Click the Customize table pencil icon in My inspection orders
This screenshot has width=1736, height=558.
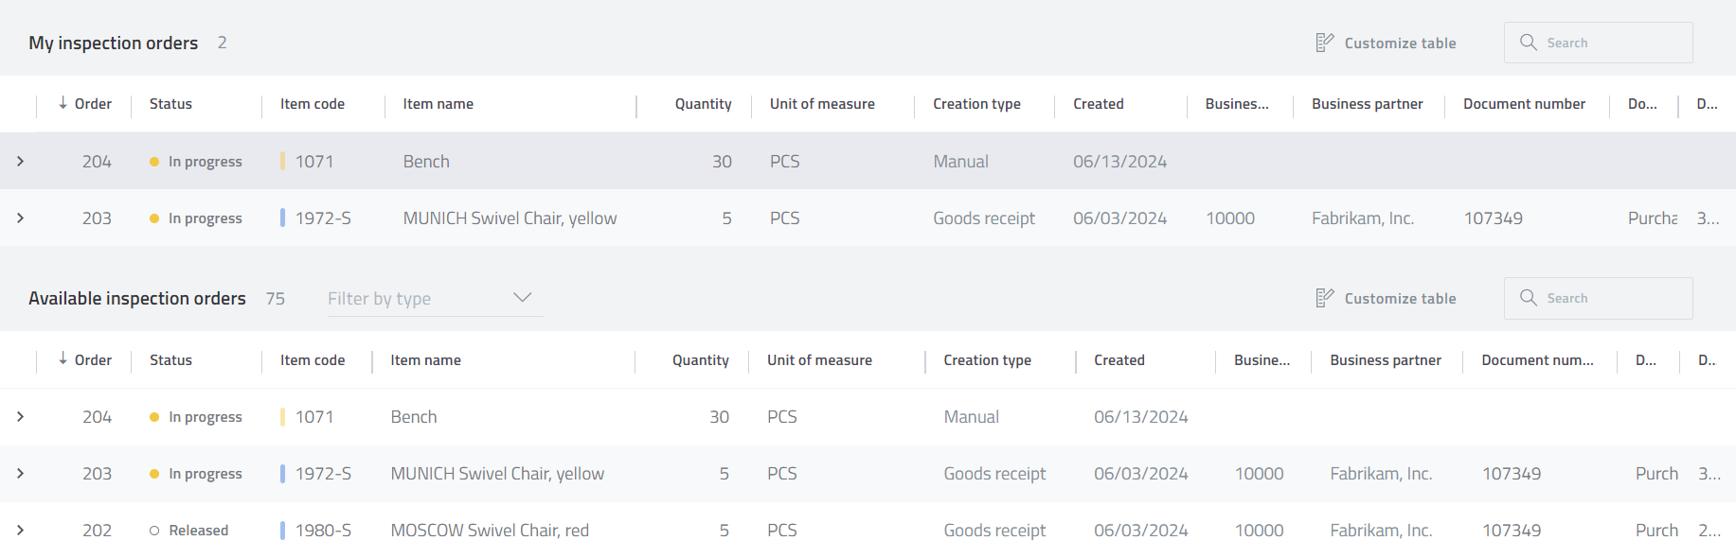pyautogui.click(x=1324, y=43)
